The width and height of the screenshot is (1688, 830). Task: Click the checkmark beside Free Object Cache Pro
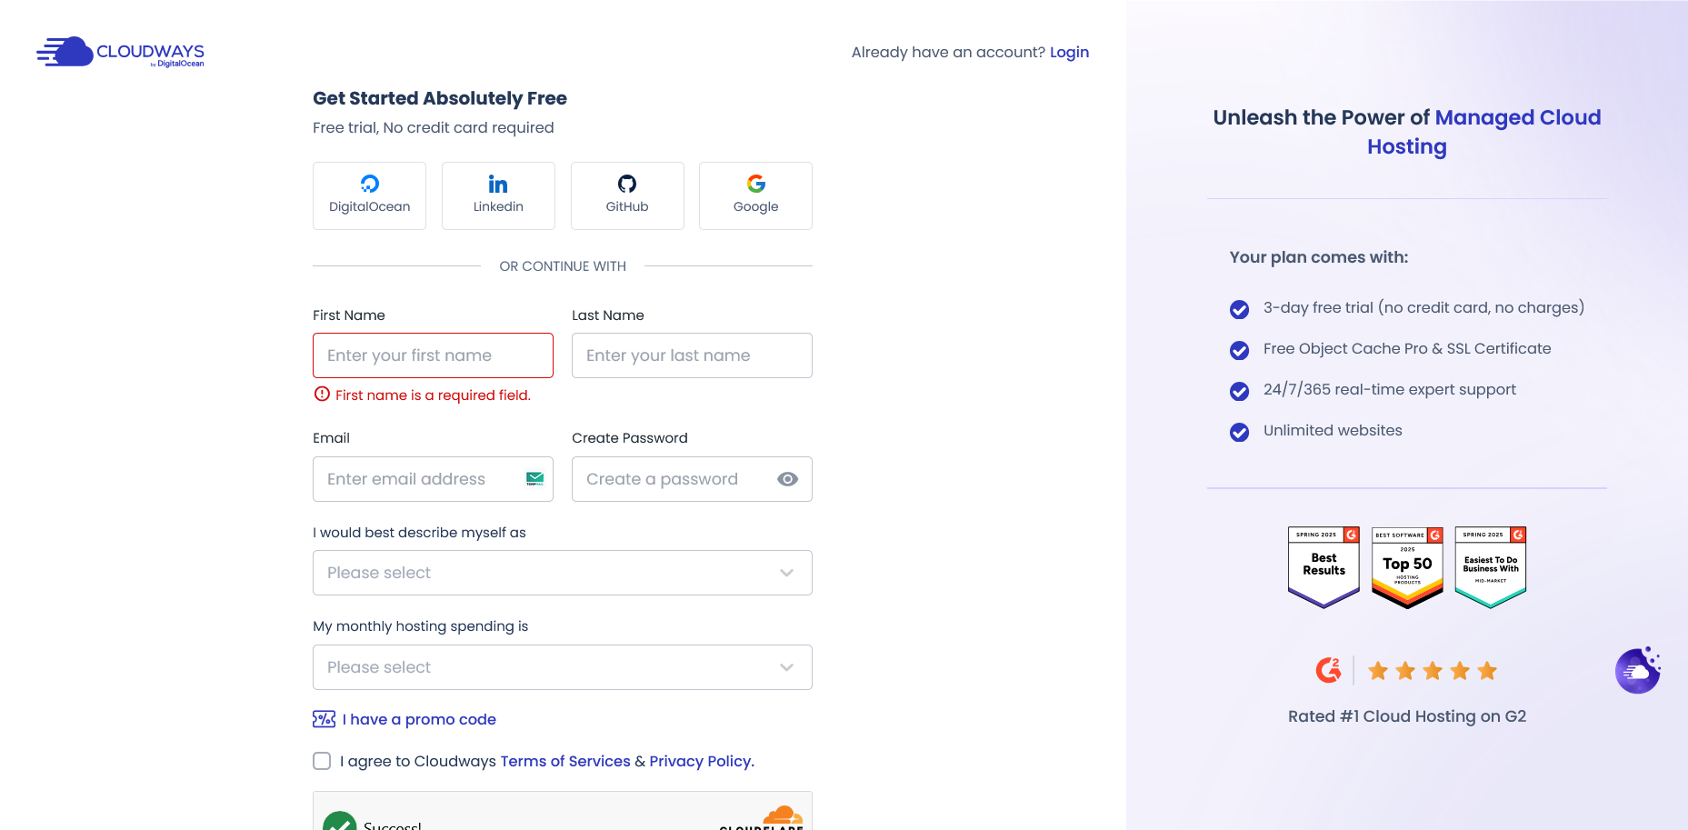point(1239,350)
